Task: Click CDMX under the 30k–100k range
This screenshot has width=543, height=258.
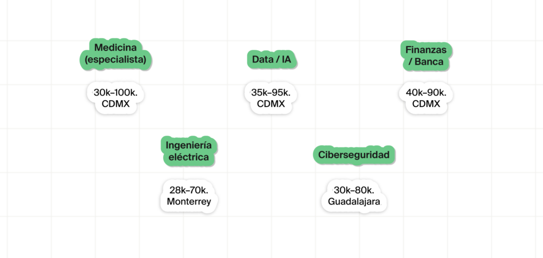Action: [x=116, y=104]
